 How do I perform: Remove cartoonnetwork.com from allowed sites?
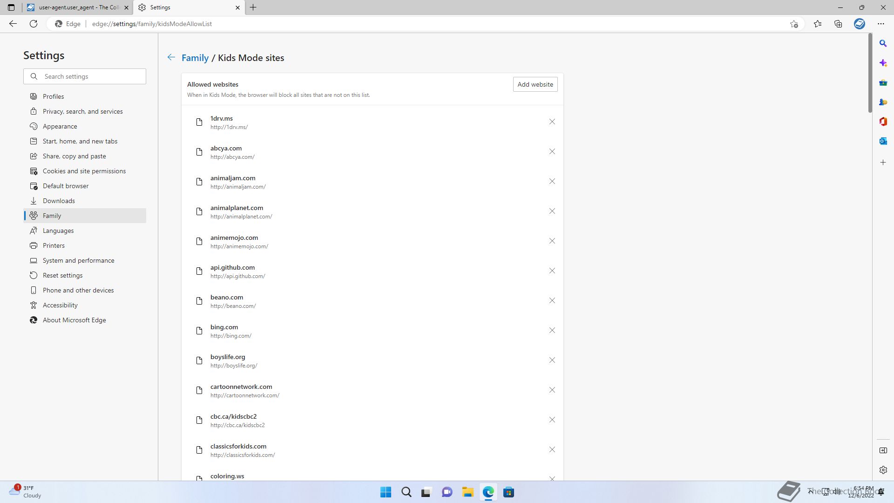(552, 390)
